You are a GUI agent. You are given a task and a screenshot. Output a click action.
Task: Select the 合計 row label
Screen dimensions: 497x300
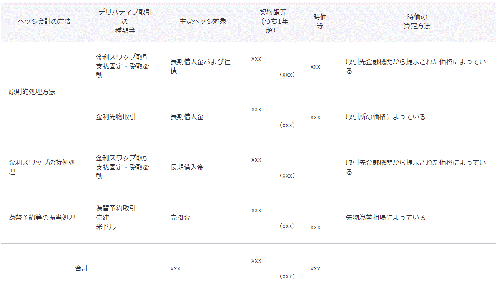(x=81, y=268)
